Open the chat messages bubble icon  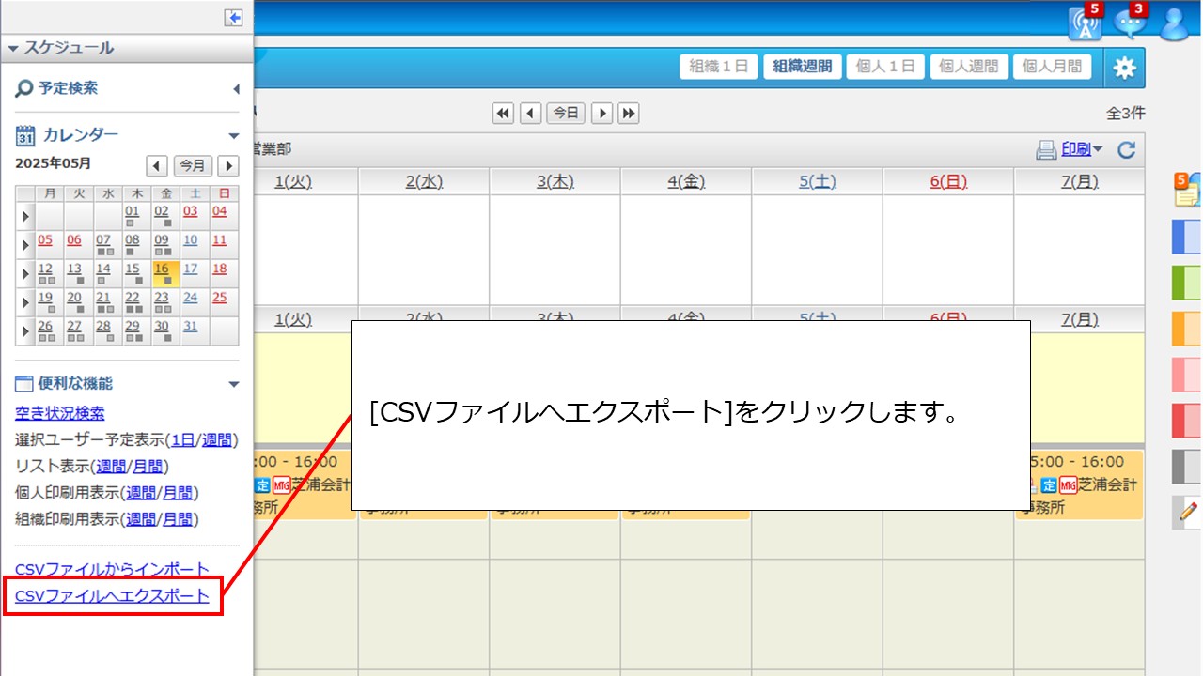coord(1131,23)
